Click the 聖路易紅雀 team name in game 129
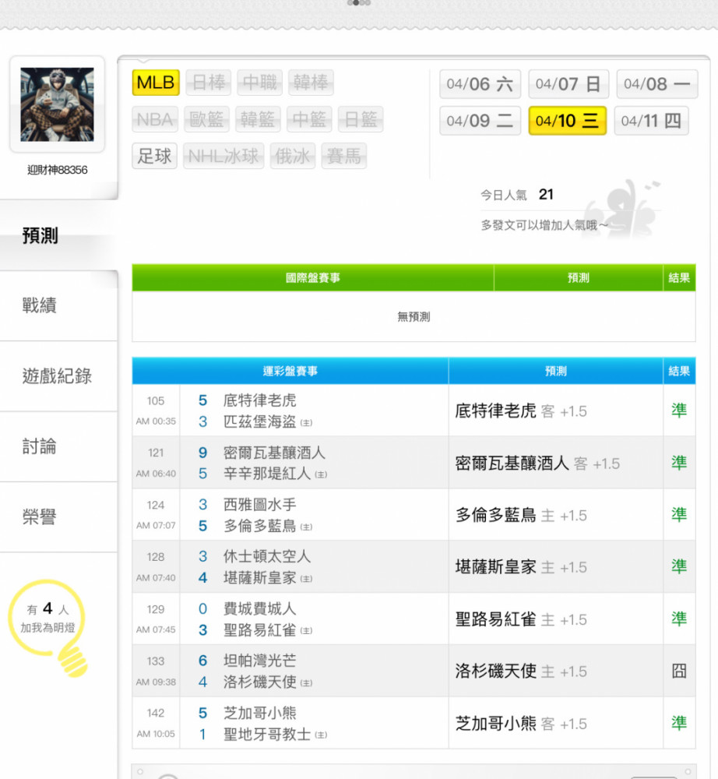The width and height of the screenshot is (718, 779). [259, 630]
